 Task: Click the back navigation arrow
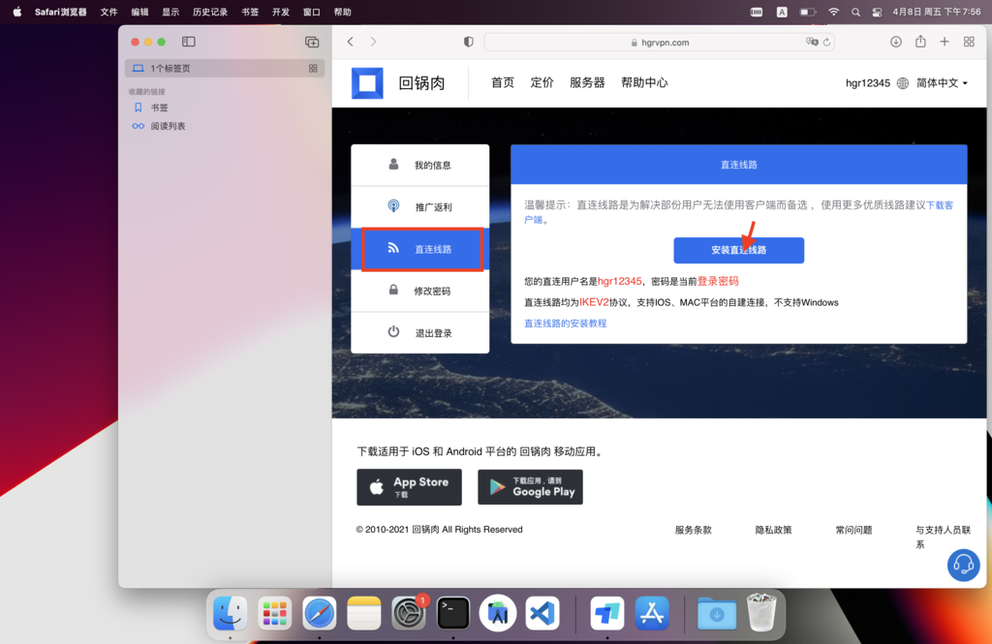click(x=351, y=42)
